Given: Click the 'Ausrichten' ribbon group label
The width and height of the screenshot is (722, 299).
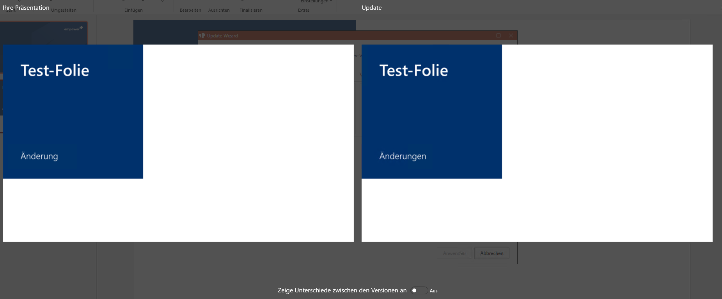Looking at the screenshot, I should tap(219, 10).
